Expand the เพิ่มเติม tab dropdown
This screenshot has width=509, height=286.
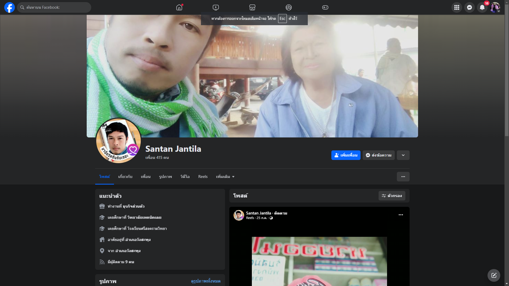click(225, 177)
